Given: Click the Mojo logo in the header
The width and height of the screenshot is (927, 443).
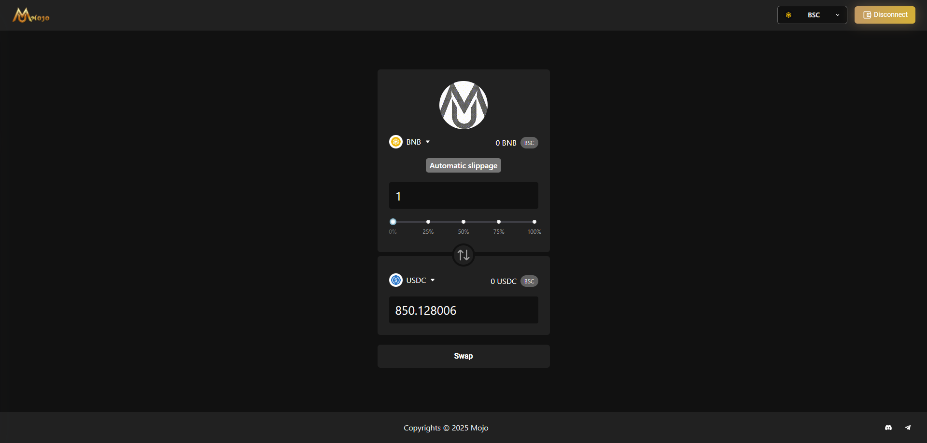Looking at the screenshot, I should [x=30, y=15].
